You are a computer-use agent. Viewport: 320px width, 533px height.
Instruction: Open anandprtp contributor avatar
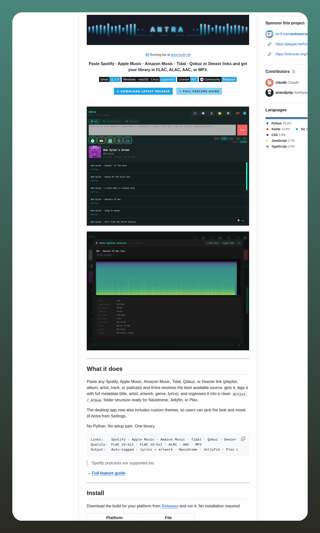tap(269, 92)
